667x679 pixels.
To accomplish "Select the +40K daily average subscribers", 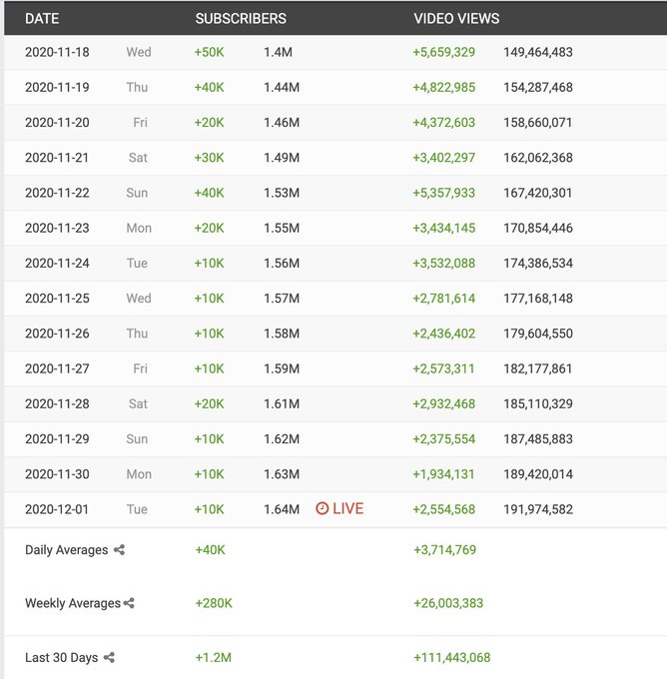I will (x=210, y=550).
